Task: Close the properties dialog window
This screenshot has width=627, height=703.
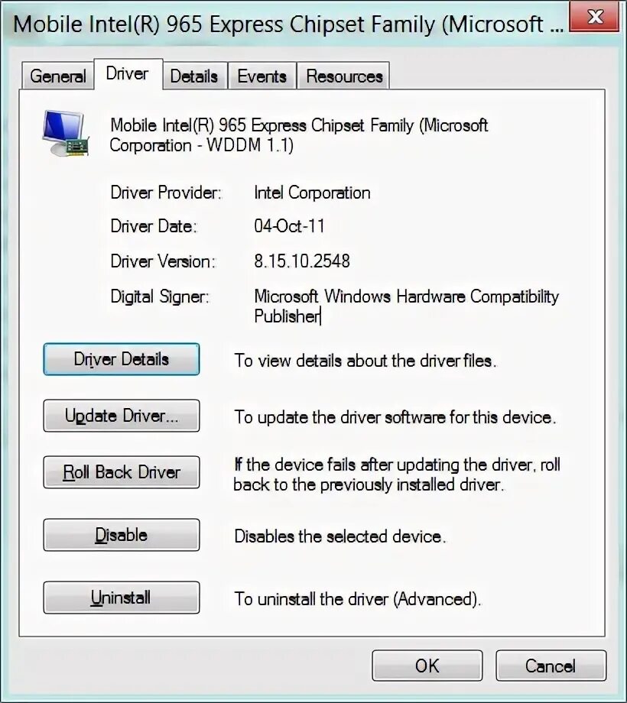Action: click(596, 17)
